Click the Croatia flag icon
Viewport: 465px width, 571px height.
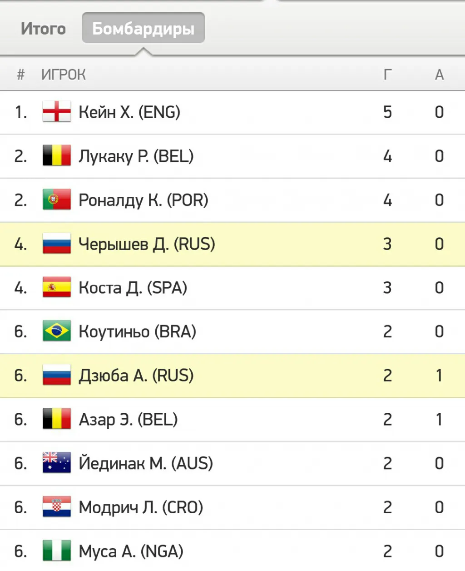[x=57, y=507]
